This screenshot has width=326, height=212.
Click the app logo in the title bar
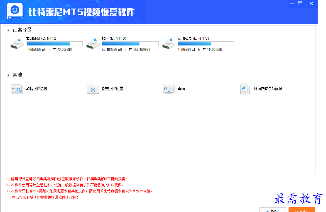15,11
